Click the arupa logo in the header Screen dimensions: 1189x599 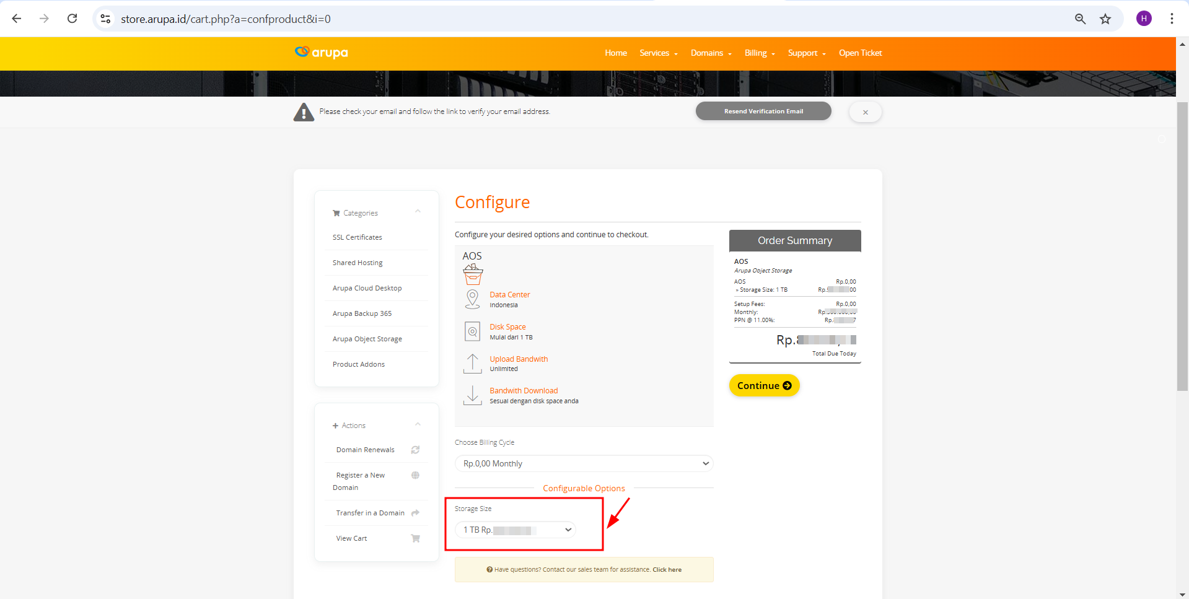point(321,53)
